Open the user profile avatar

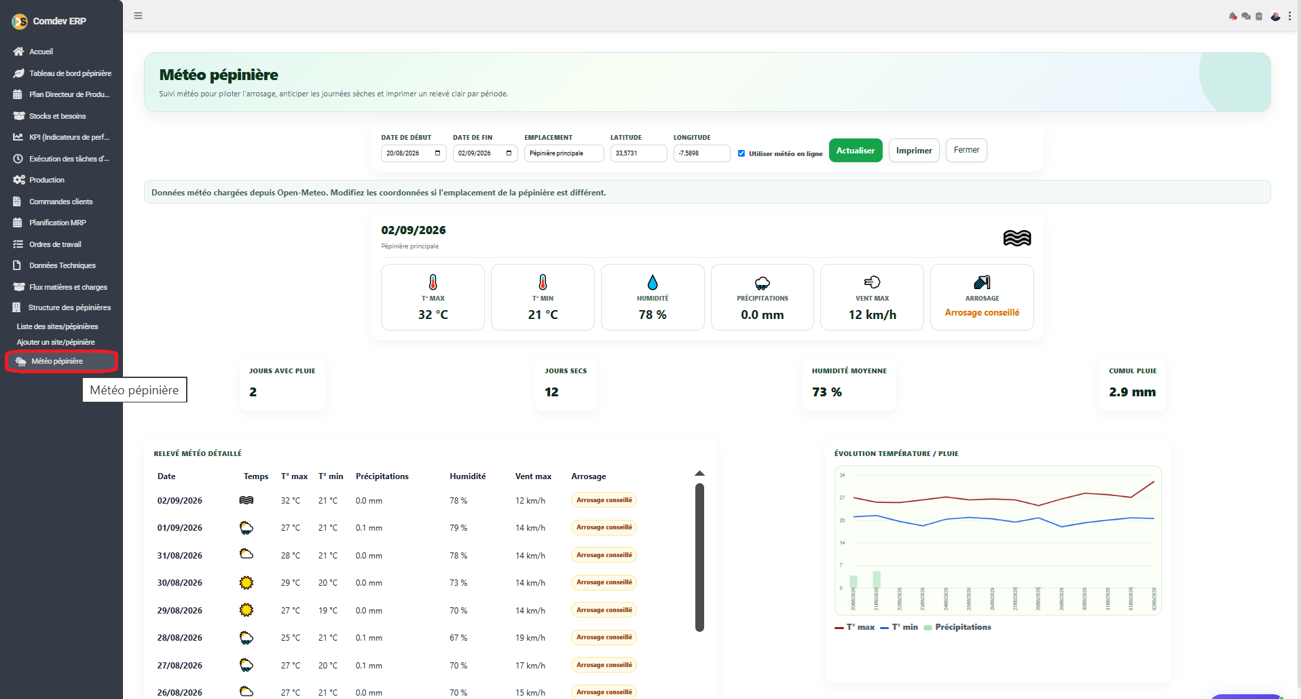tap(1275, 16)
